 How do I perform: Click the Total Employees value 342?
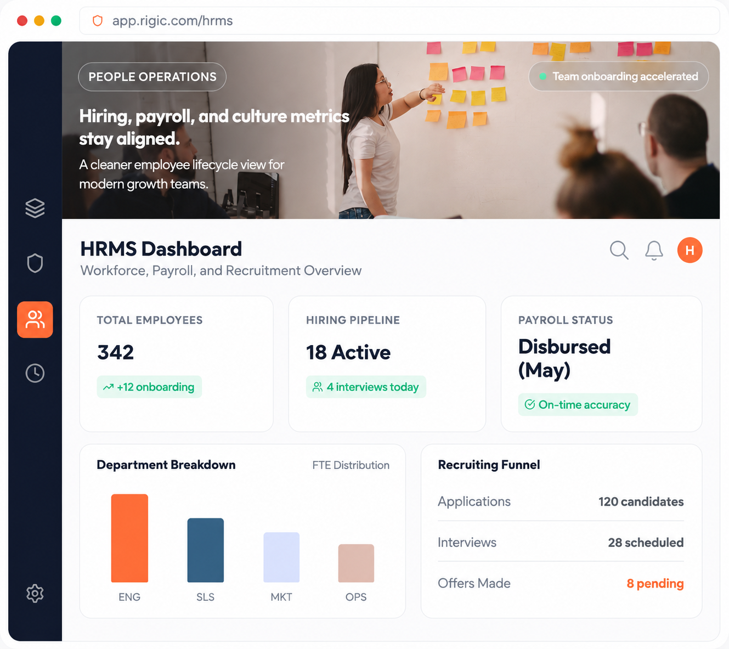[116, 352]
